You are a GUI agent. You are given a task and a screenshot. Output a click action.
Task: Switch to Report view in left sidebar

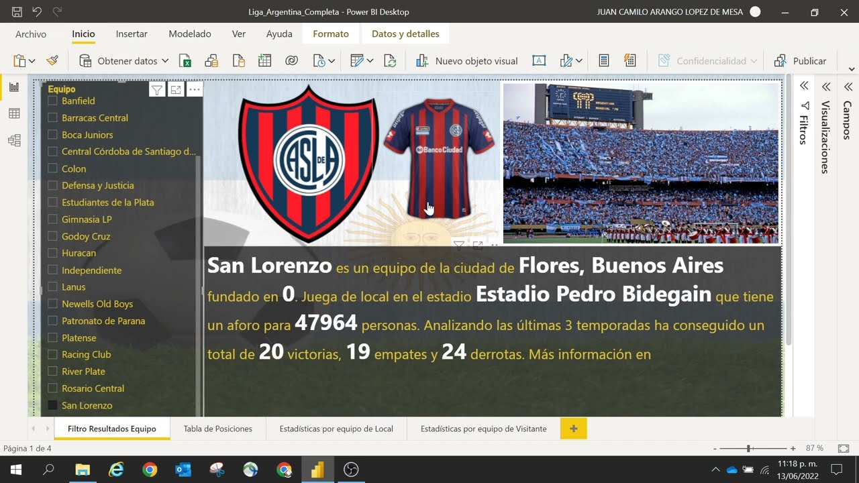14,87
